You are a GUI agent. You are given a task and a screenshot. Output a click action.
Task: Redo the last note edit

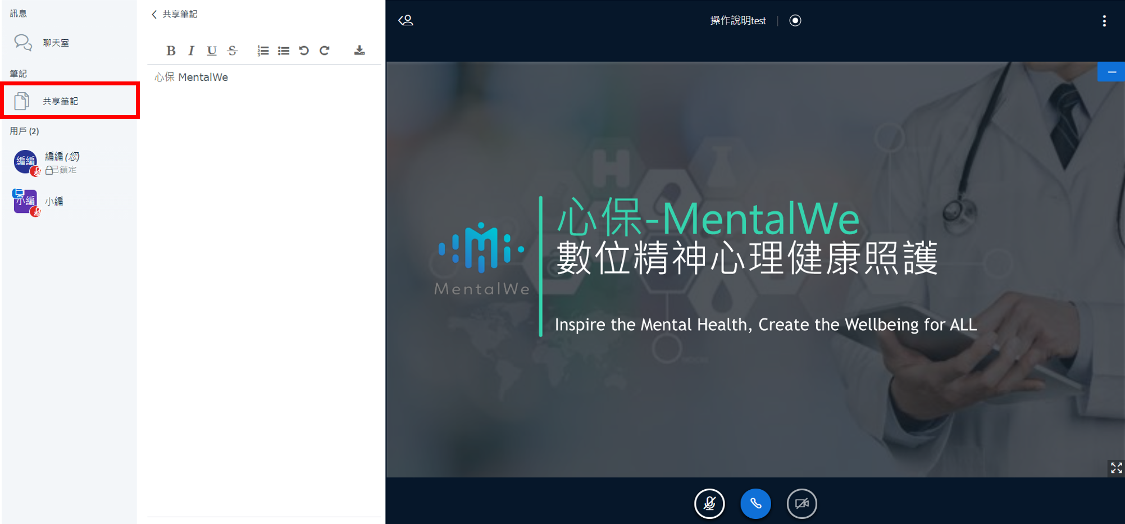tap(325, 51)
